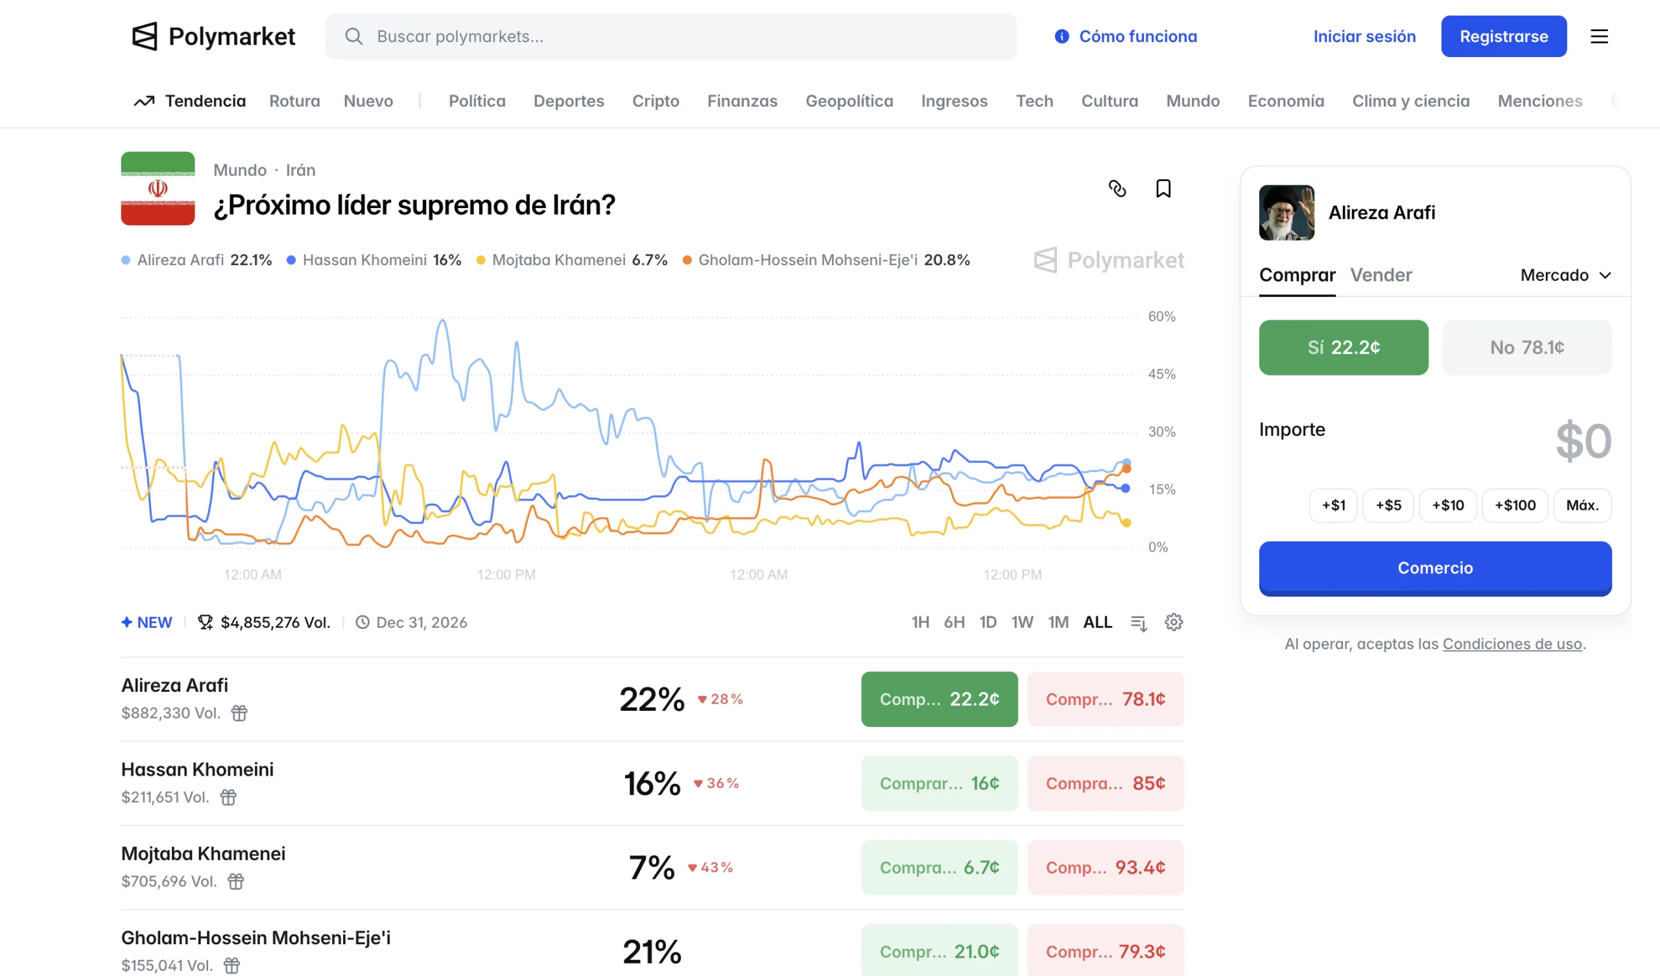This screenshot has width=1660, height=976.
Task: Select the Sí 22.2¢ outcome
Action: click(1343, 348)
